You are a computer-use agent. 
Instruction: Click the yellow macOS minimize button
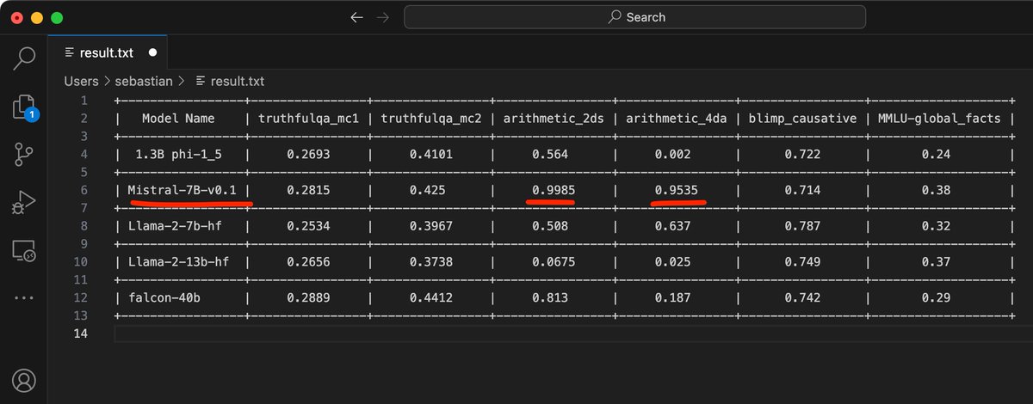[36, 17]
